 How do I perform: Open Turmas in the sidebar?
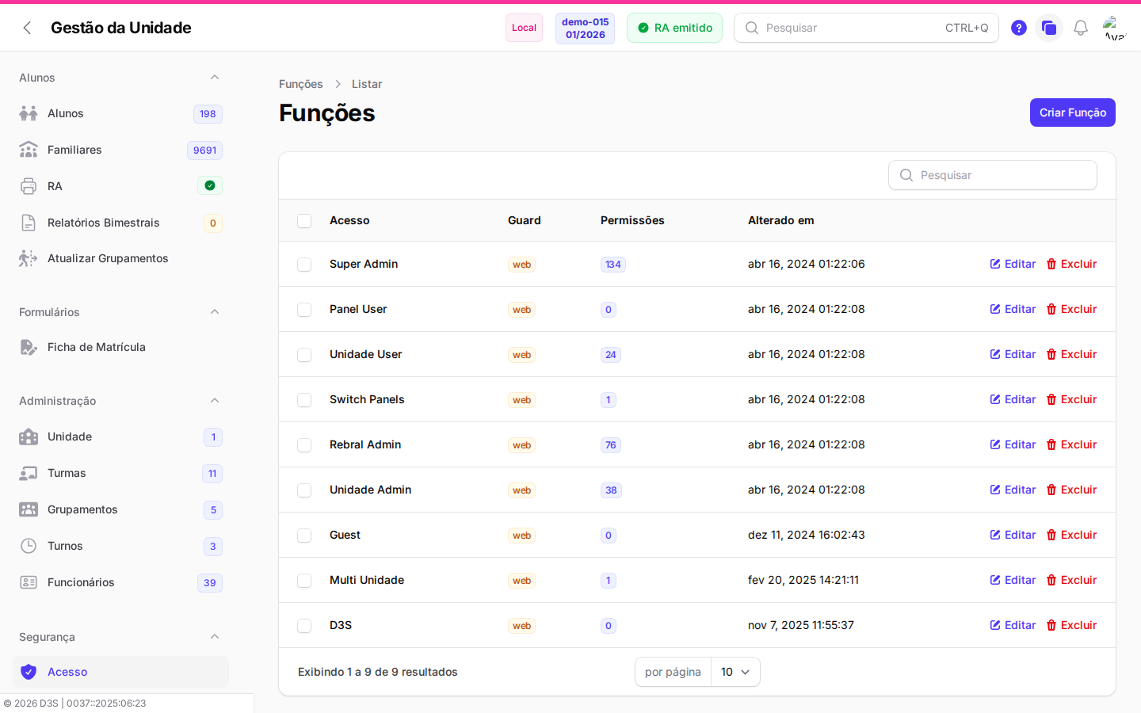[120, 473]
